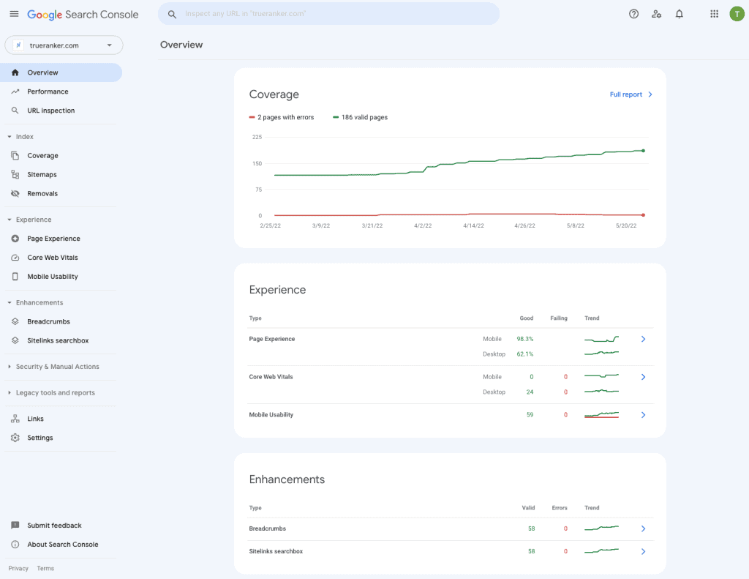Open the Google apps grid
749x579 pixels.
[714, 14]
